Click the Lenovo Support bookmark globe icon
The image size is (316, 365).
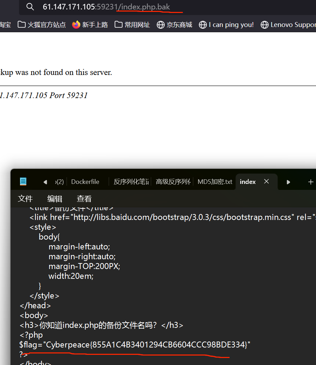(x=264, y=25)
